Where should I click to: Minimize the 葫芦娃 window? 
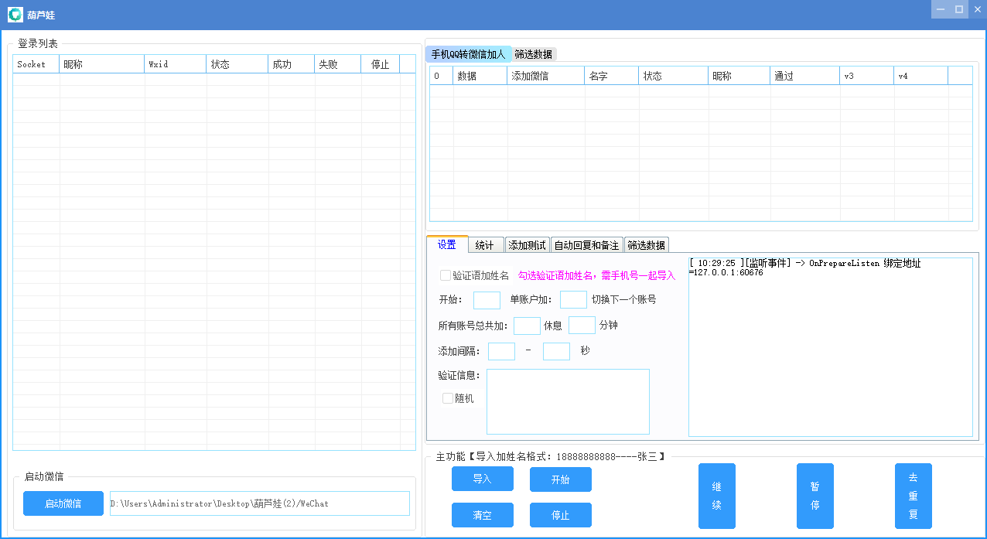pos(940,9)
